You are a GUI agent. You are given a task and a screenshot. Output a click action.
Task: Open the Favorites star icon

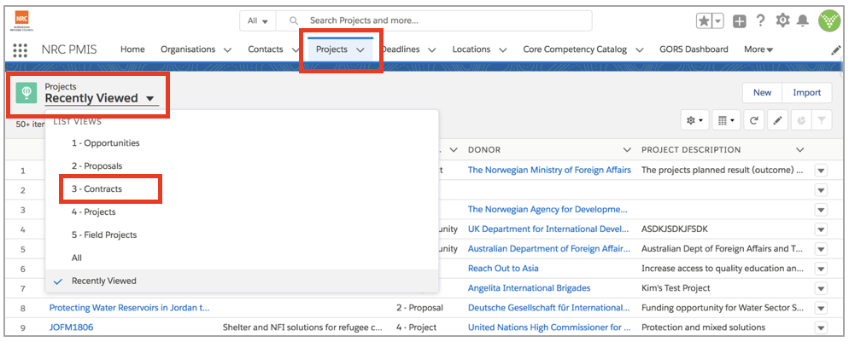click(703, 21)
